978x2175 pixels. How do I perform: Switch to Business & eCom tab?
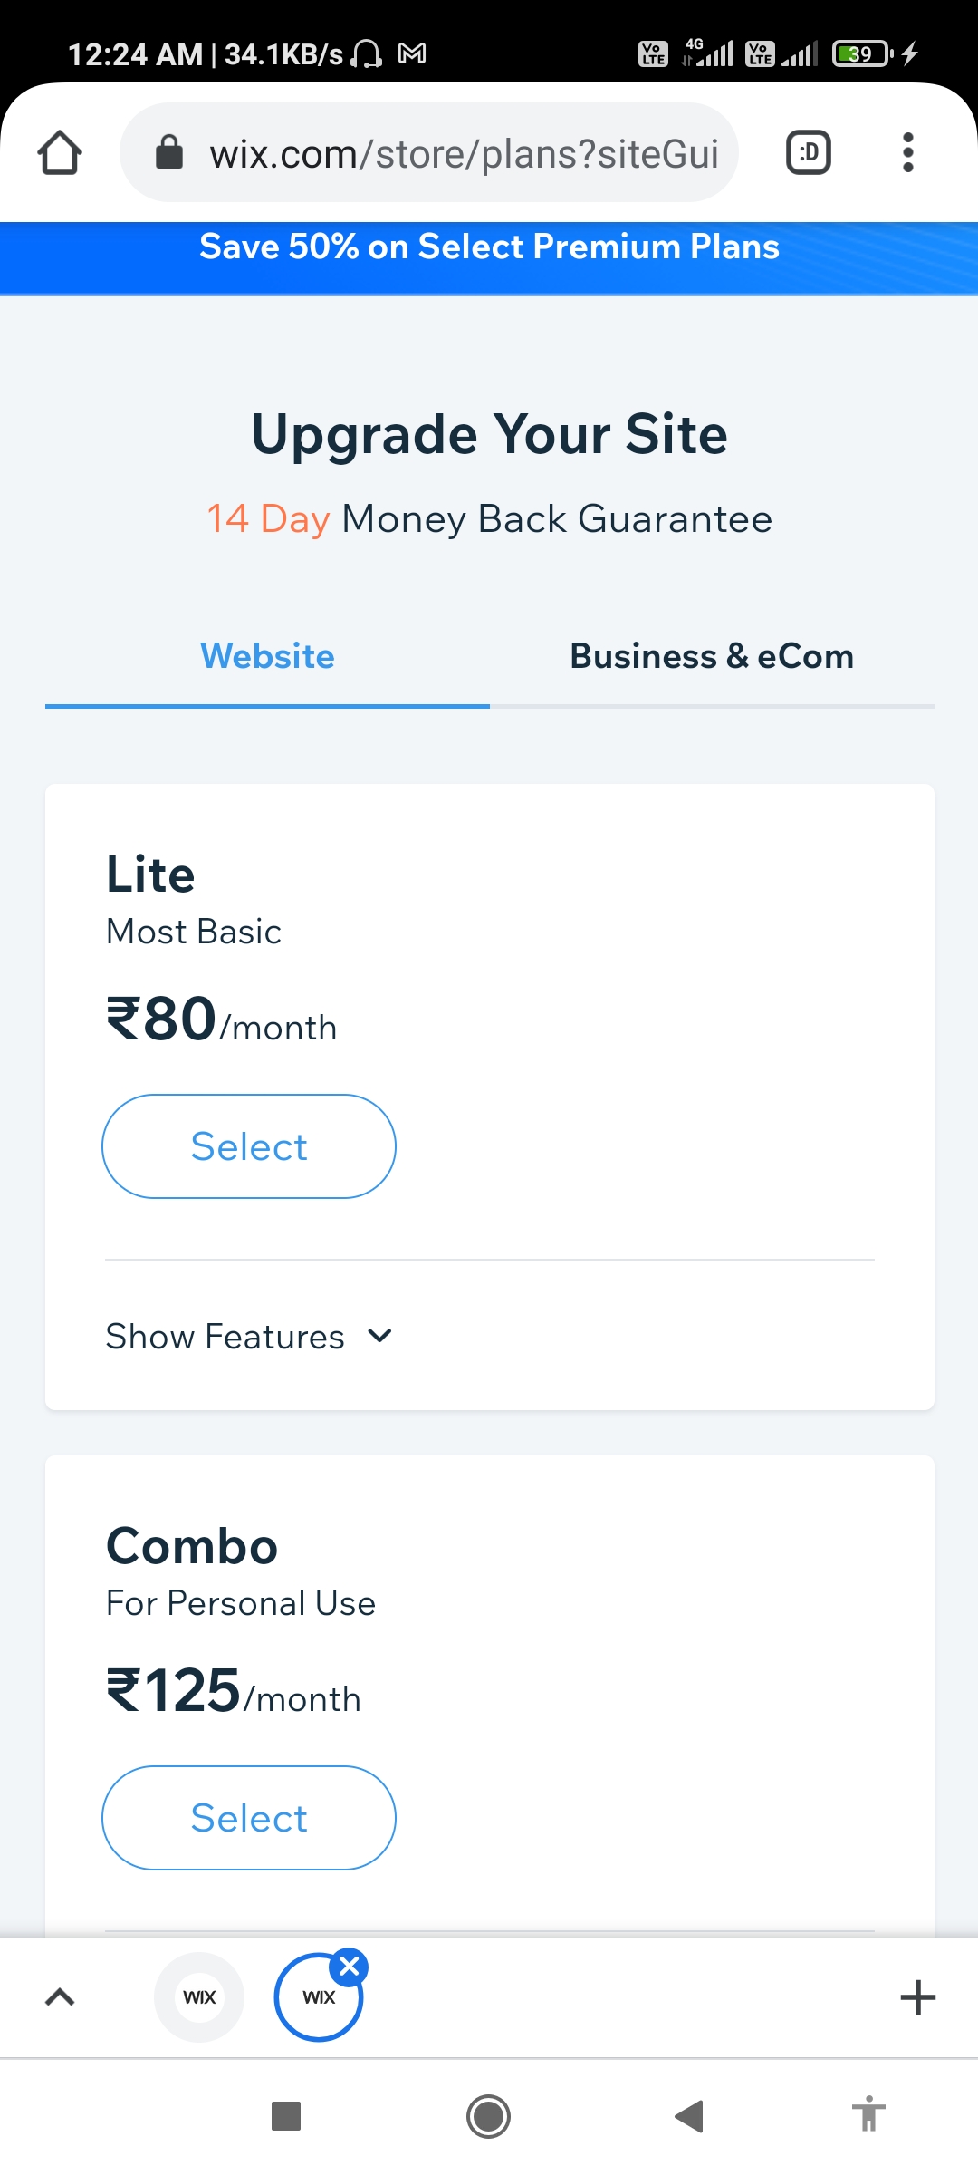pos(712,656)
